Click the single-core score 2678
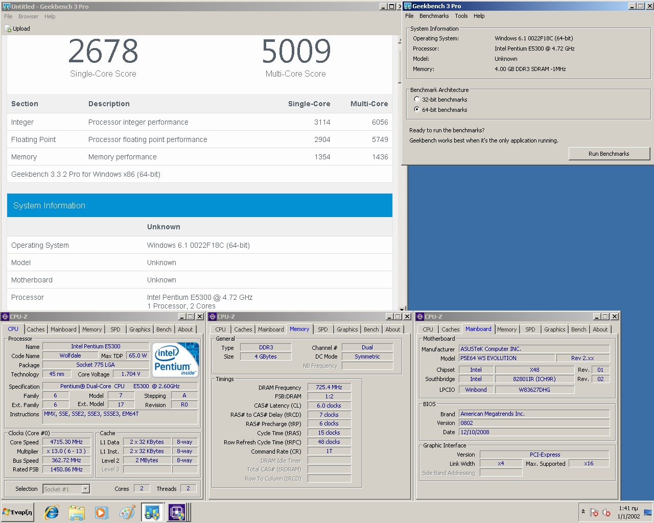 click(103, 51)
